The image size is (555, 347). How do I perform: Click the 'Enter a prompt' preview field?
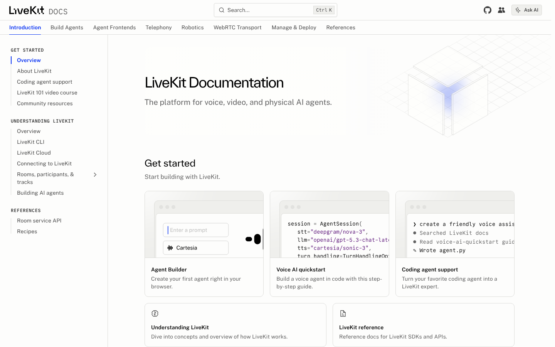coord(196,230)
